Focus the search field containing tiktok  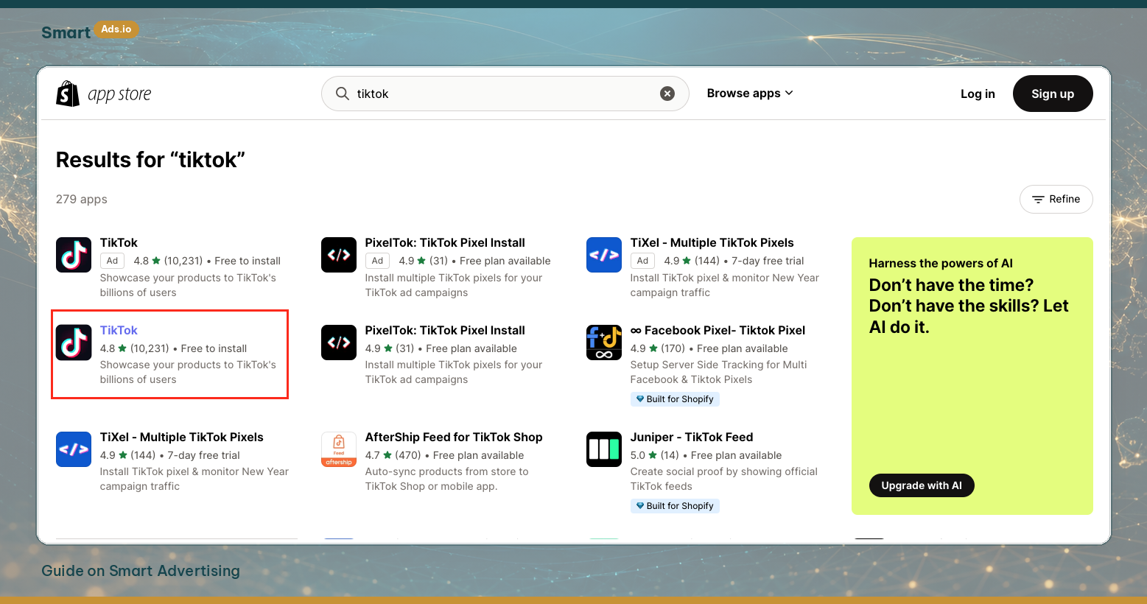tap(505, 94)
